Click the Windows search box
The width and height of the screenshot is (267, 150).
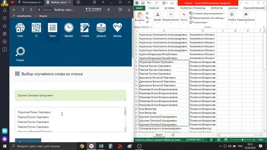pyautogui.click(x=43, y=146)
